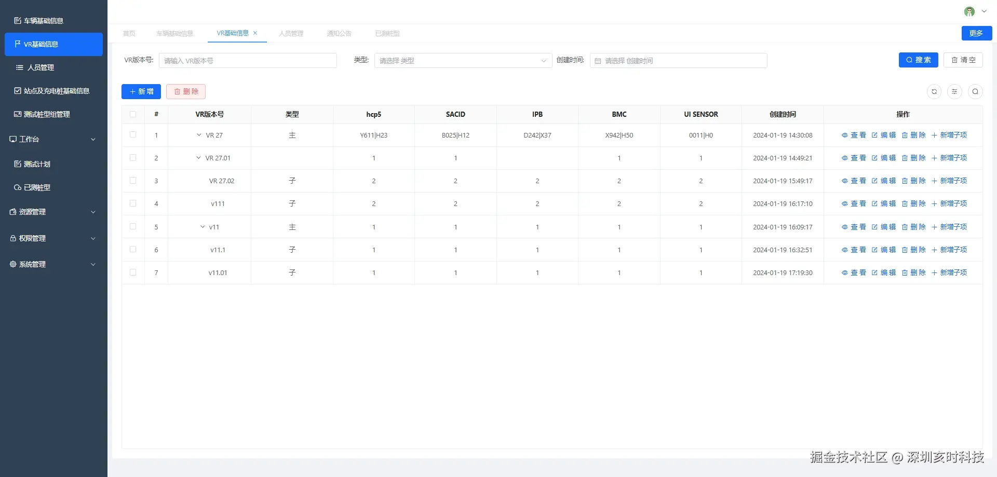Screen dimensions: 997x477
Task: Collapse the VR 27.01 tree row
Action: 198,158
